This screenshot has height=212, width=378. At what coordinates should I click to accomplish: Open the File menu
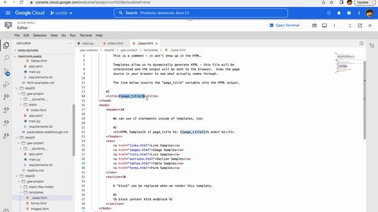coord(17,35)
